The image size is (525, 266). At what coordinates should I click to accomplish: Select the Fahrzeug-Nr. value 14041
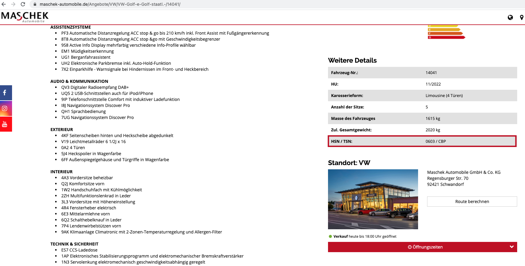tap(431, 73)
